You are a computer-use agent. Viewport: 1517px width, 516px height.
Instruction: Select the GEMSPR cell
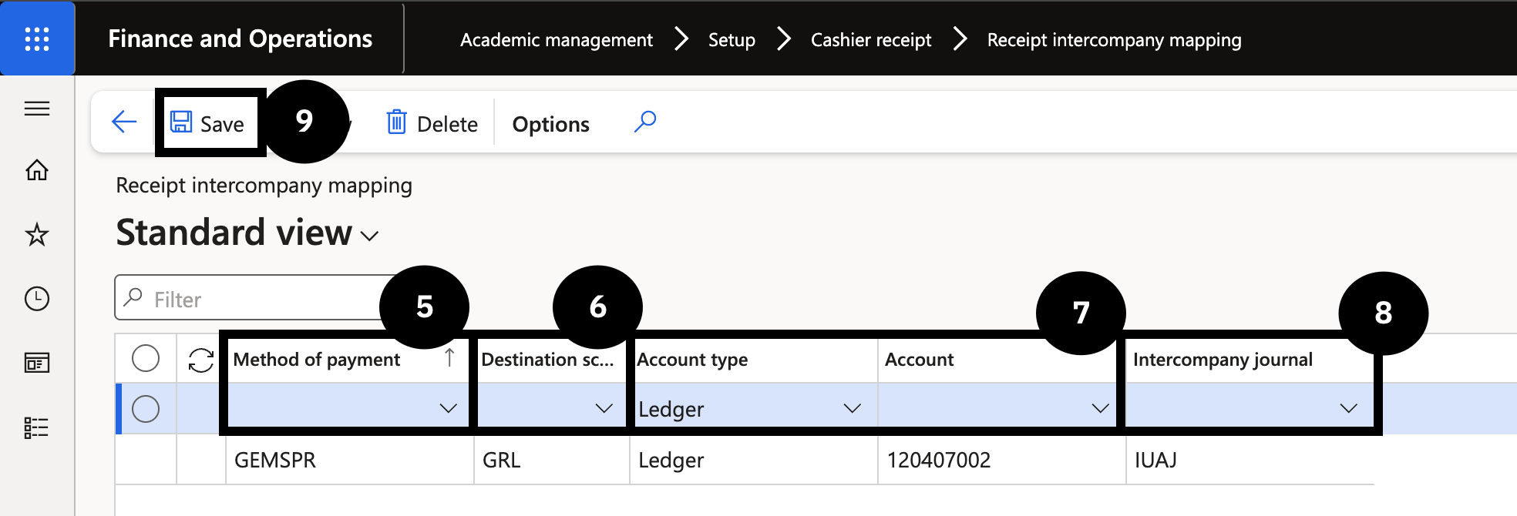[350, 460]
